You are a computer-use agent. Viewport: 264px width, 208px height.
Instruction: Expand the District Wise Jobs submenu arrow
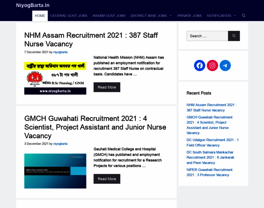[171, 16]
